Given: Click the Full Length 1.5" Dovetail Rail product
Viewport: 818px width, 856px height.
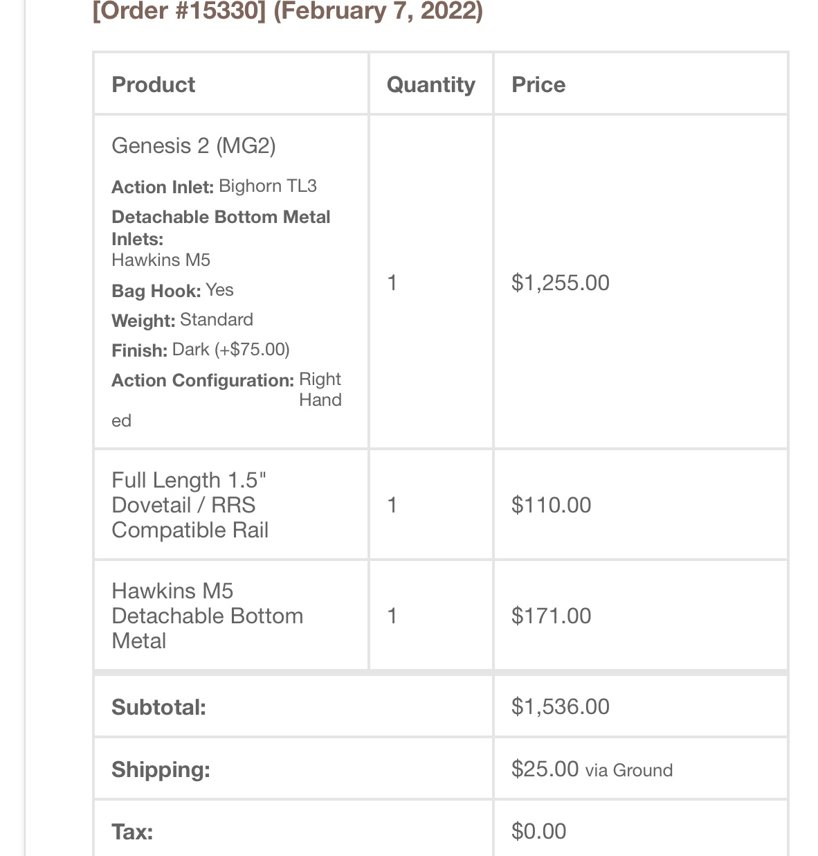Looking at the screenshot, I should pyautogui.click(x=190, y=505).
